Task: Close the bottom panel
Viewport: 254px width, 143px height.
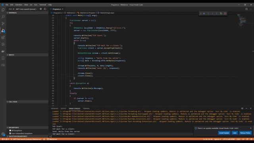Action: (x=250, y=108)
